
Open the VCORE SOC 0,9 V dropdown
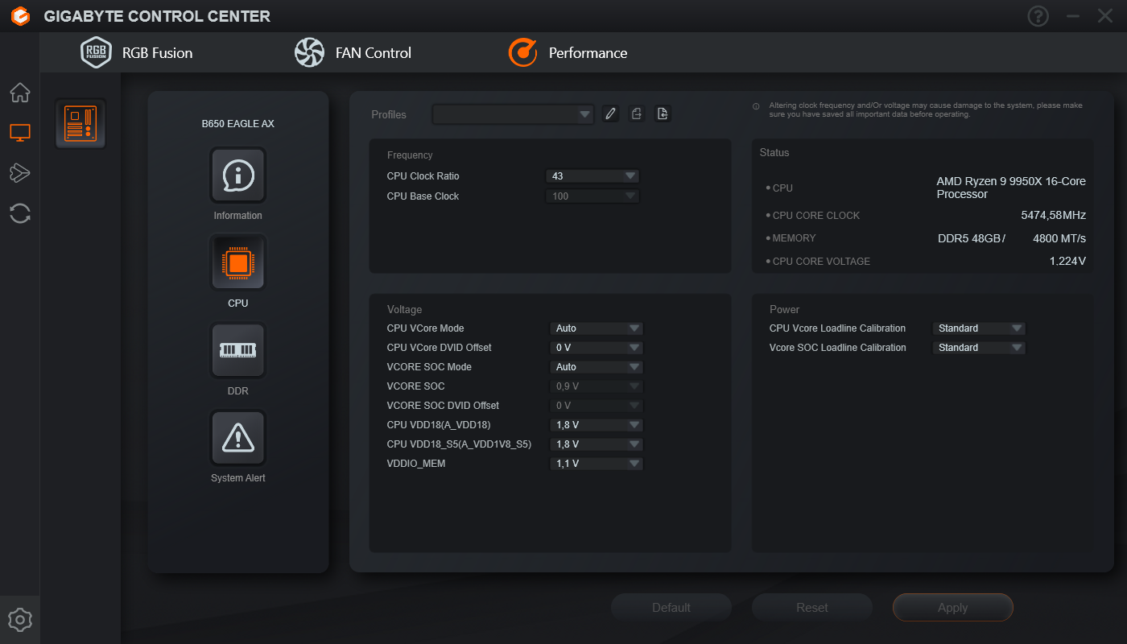597,386
